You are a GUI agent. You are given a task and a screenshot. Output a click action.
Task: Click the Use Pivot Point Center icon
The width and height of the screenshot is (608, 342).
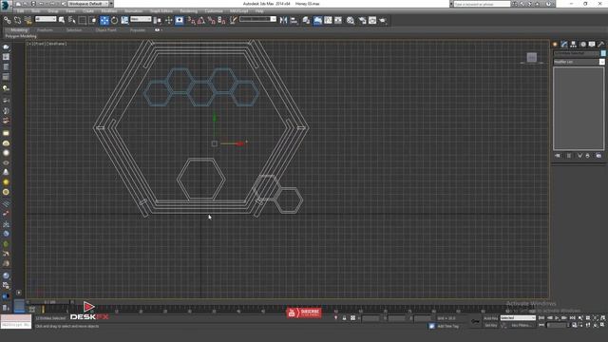click(x=158, y=21)
